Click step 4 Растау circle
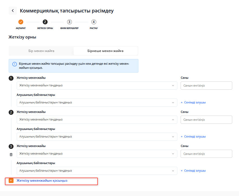The height and width of the screenshot is (196, 239). pyautogui.click(x=94, y=22)
